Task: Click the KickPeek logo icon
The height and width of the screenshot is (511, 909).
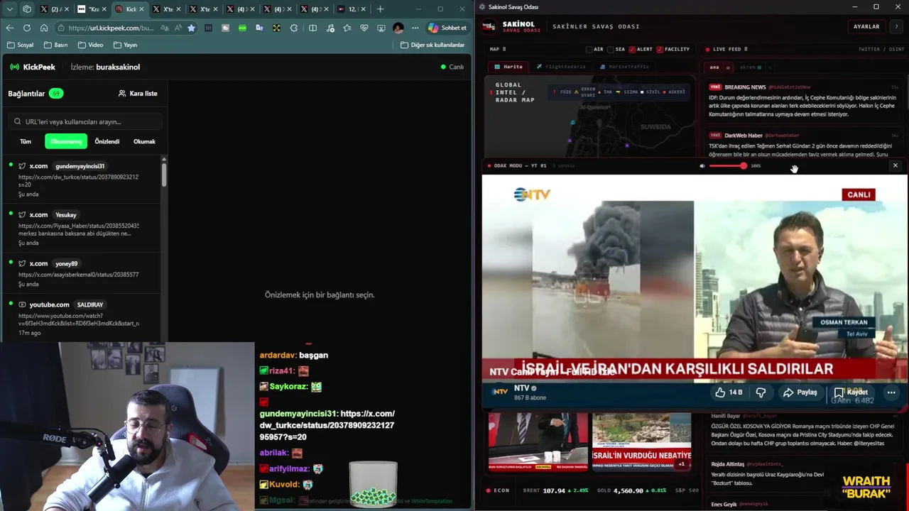Action: (15, 67)
